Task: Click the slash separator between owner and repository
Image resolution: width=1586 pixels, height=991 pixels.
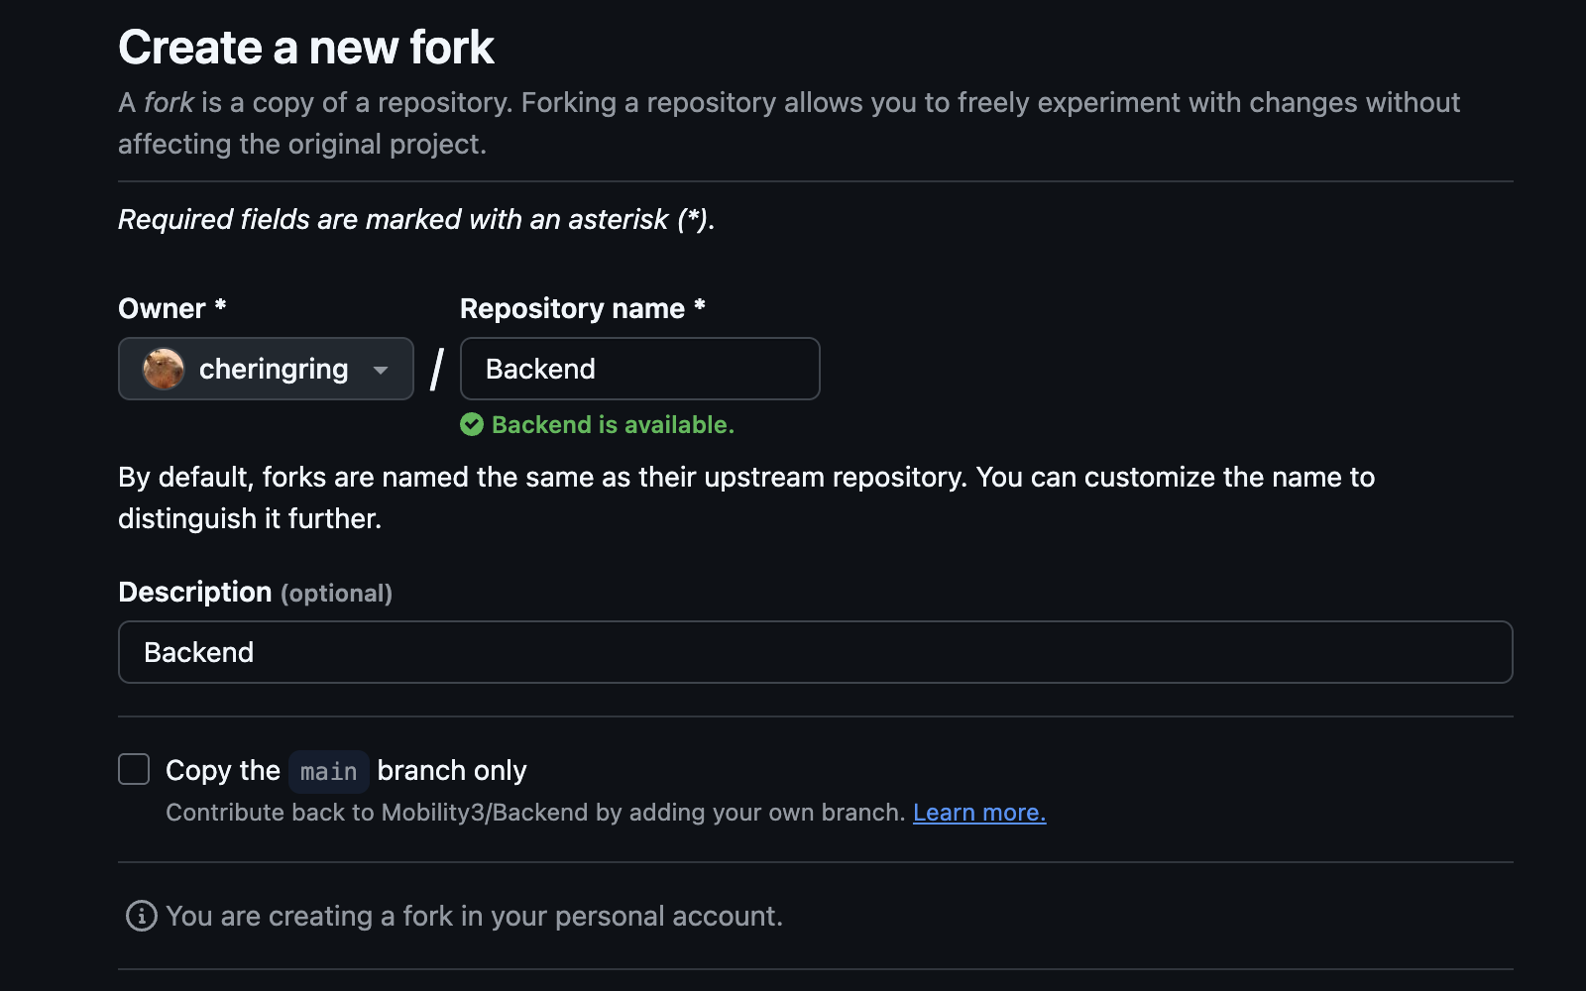Action: [x=437, y=369]
